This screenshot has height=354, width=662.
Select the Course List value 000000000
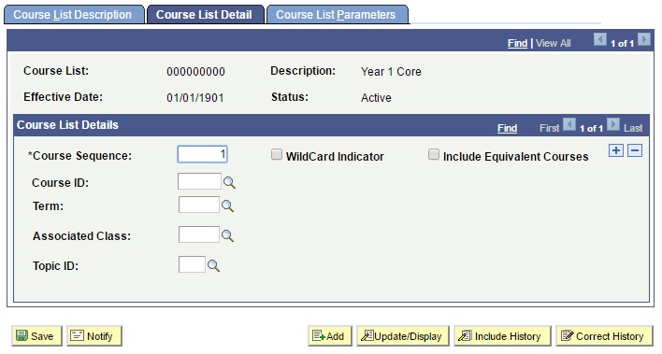(x=196, y=72)
